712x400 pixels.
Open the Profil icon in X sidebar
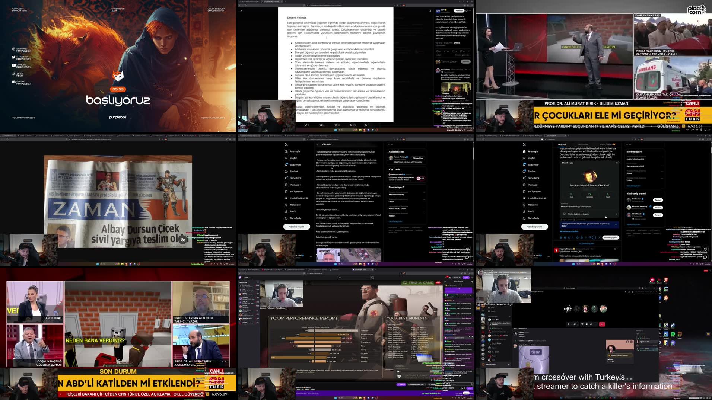524,211
